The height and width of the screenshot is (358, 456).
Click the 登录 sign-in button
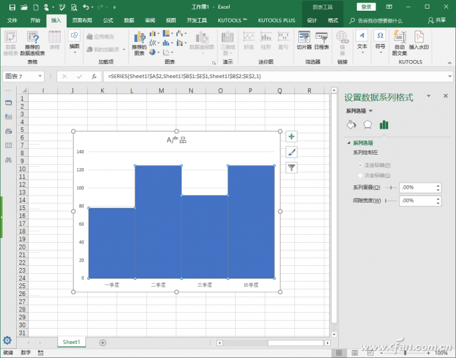[x=367, y=7]
